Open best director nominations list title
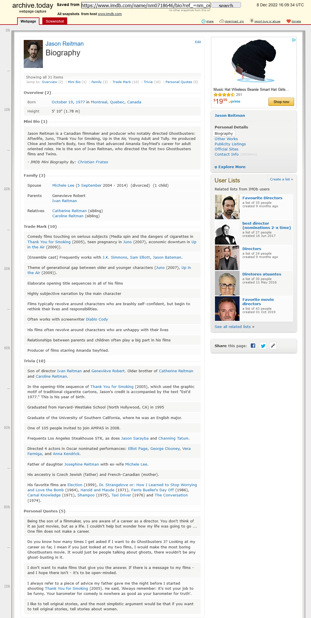Image resolution: width=311 pixels, height=618 pixels. pos(266,226)
